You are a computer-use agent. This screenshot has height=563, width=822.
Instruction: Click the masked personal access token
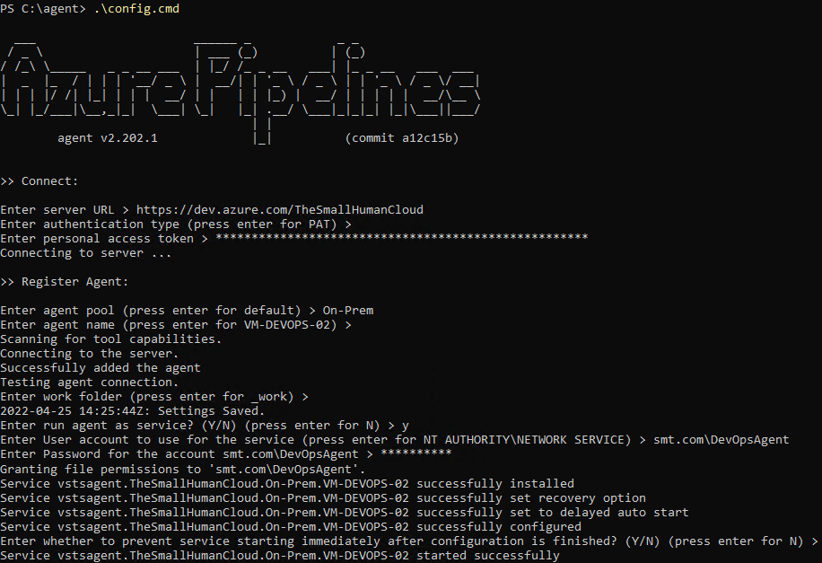coord(402,238)
